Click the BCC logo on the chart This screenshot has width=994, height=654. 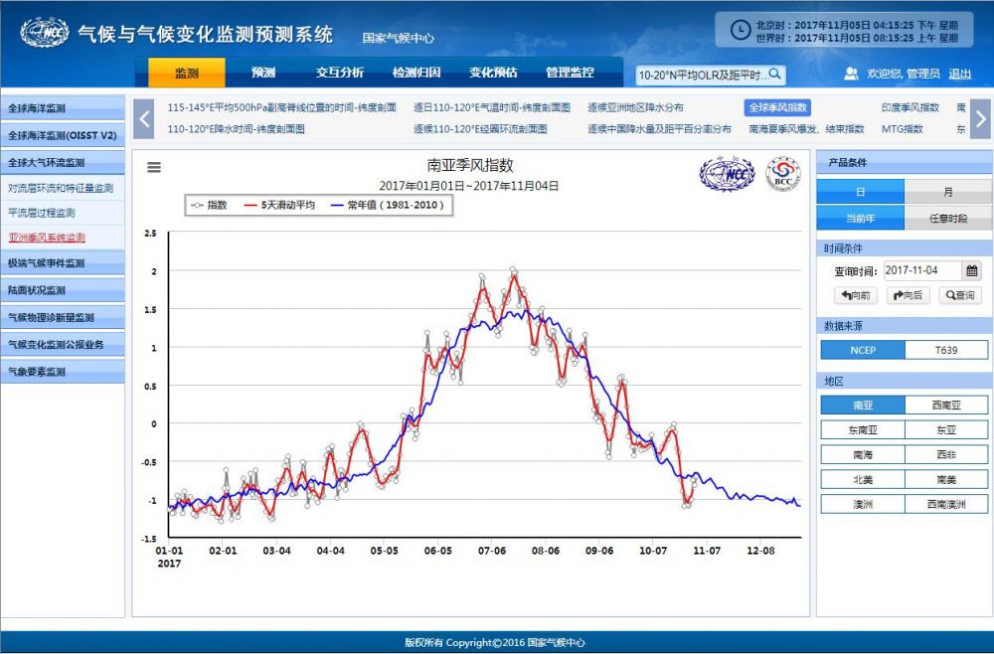click(x=782, y=175)
